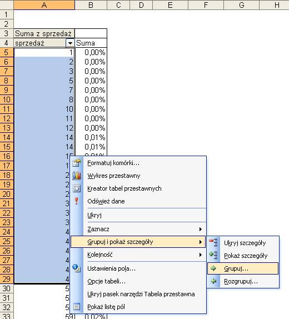Click the green left arrow Rozgrupuj icon
The height and width of the screenshot is (319, 289).
pyautogui.click(x=213, y=281)
